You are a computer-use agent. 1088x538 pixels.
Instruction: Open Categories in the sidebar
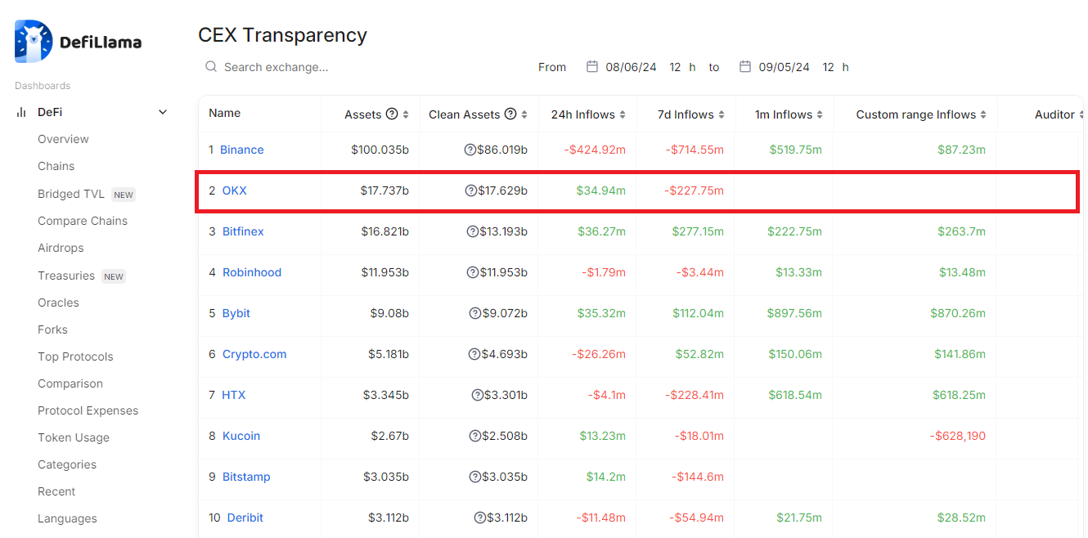67,464
